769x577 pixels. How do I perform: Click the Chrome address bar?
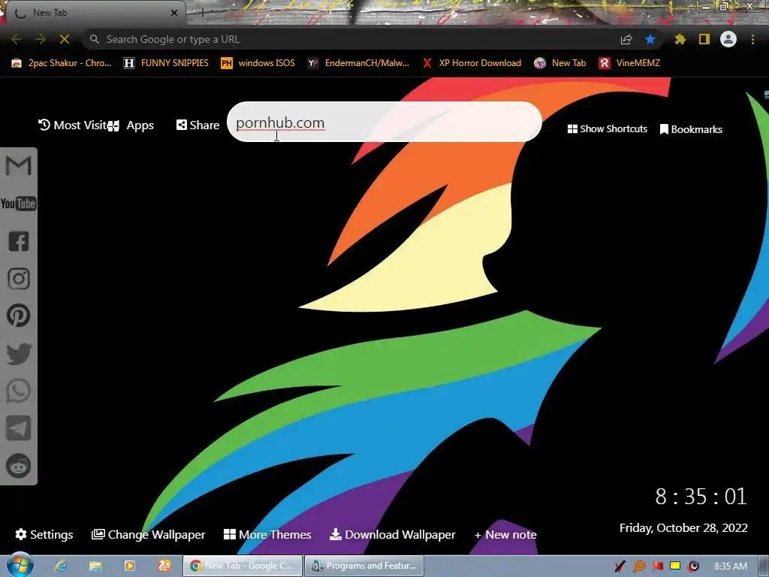(x=353, y=39)
